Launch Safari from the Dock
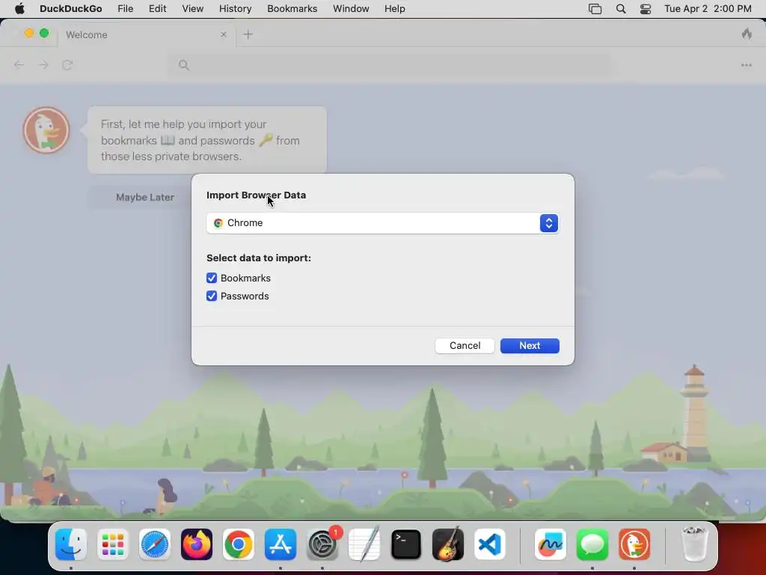Image resolution: width=766 pixels, height=575 pixels. point(155,544)
